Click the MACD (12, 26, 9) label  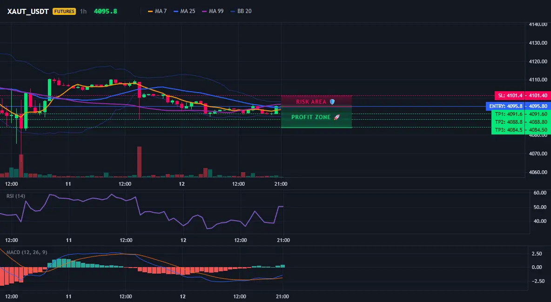[x=27, y=252]
